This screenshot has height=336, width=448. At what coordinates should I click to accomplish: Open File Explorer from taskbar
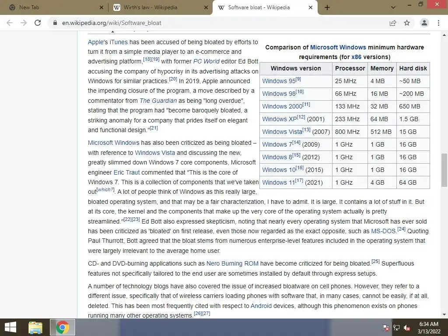(35, 327)
